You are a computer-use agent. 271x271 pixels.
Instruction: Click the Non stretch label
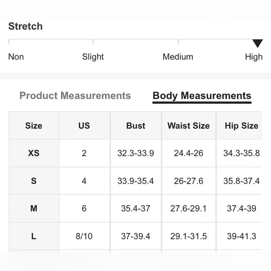pyautogui.click(x=16, y=57)
